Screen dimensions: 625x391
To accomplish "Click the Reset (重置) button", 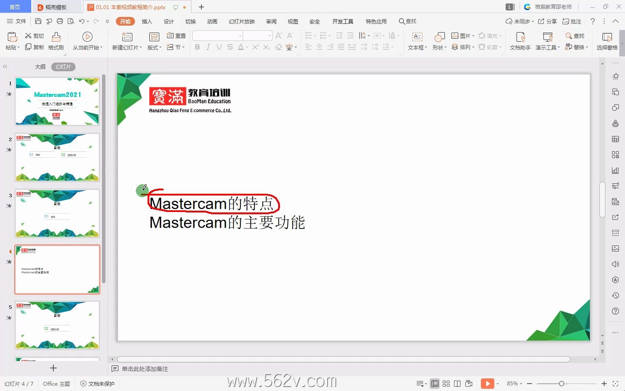I will pyautogui.click(x=176, y=36).
